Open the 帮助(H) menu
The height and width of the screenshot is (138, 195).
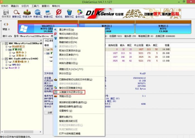point(56,6)
